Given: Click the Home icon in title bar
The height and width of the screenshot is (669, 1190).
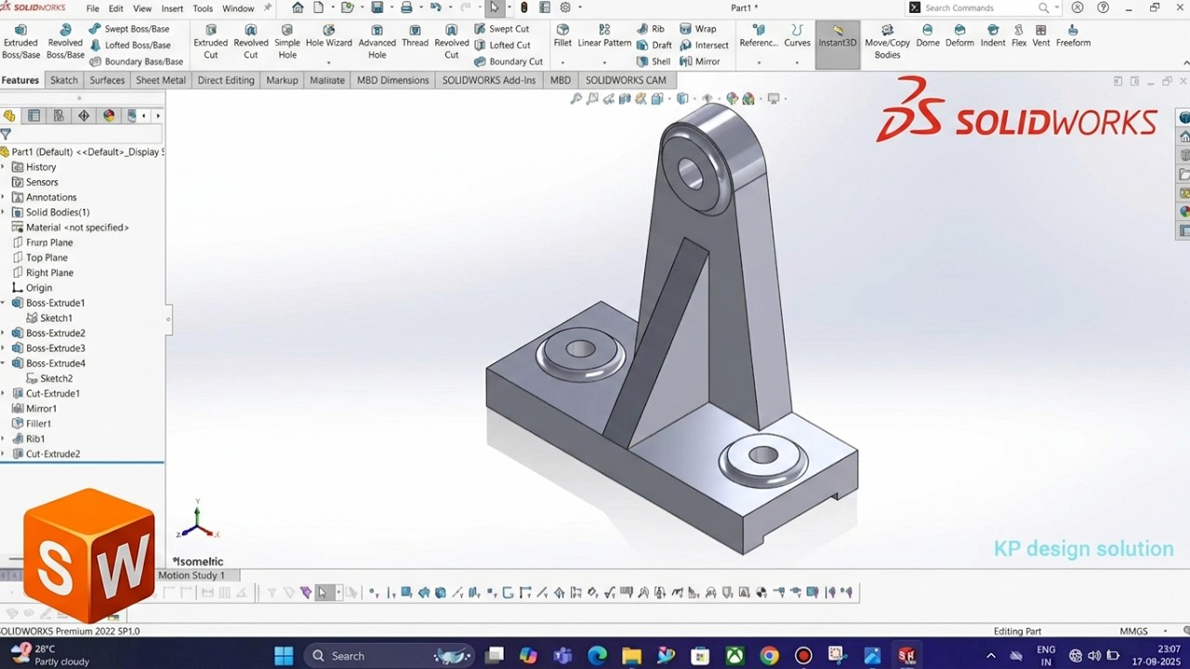Looking at the screenshot, I should [297, 7].
